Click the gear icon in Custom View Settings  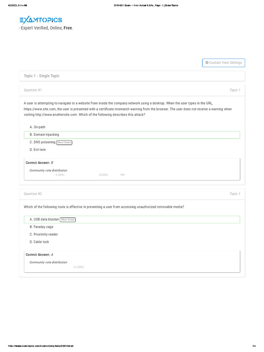coord(207,63)
